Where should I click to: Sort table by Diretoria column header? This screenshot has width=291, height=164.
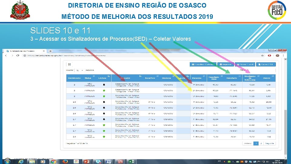click(168, 78)
